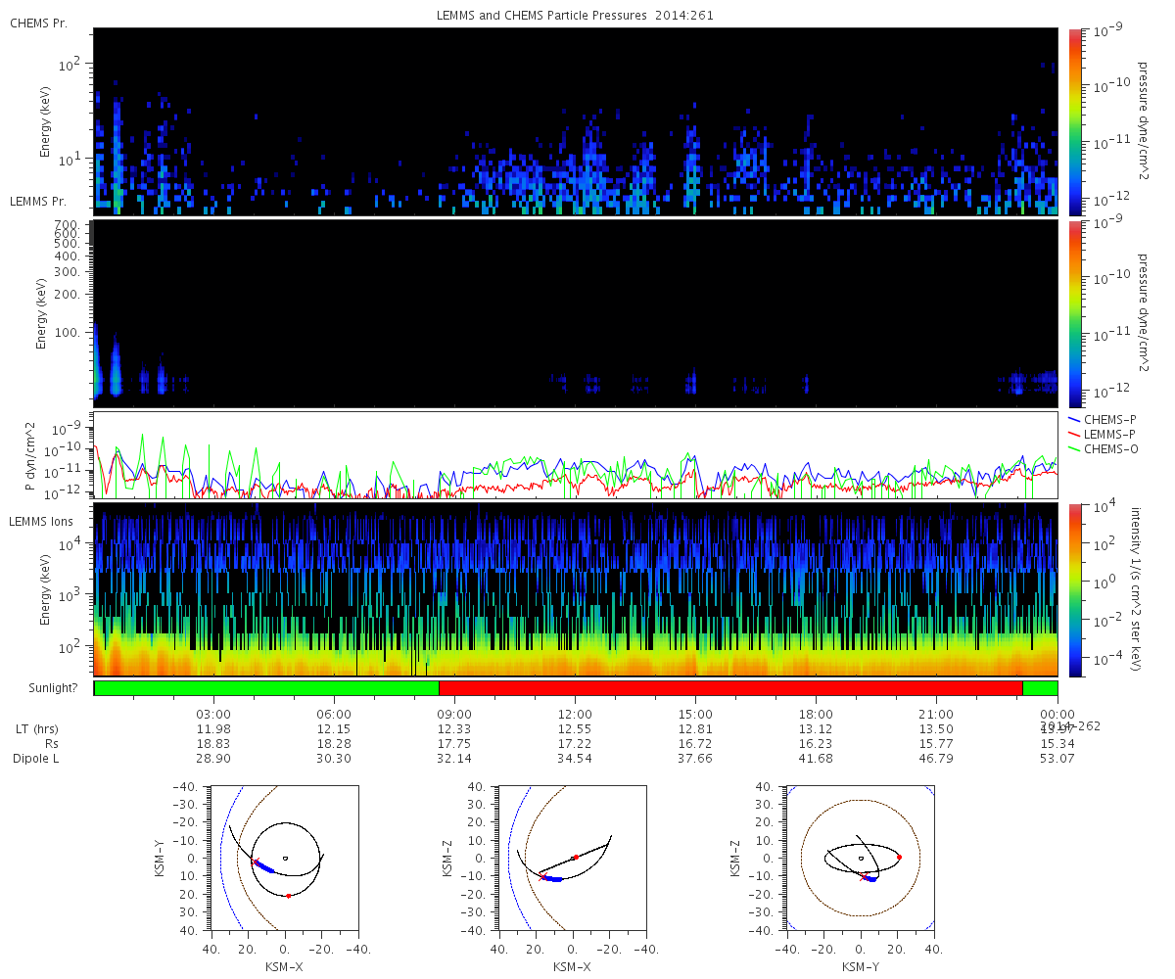Click the P dyn/cm^2 axis label
Screen dimensions: 1175x979
[29, 455]
